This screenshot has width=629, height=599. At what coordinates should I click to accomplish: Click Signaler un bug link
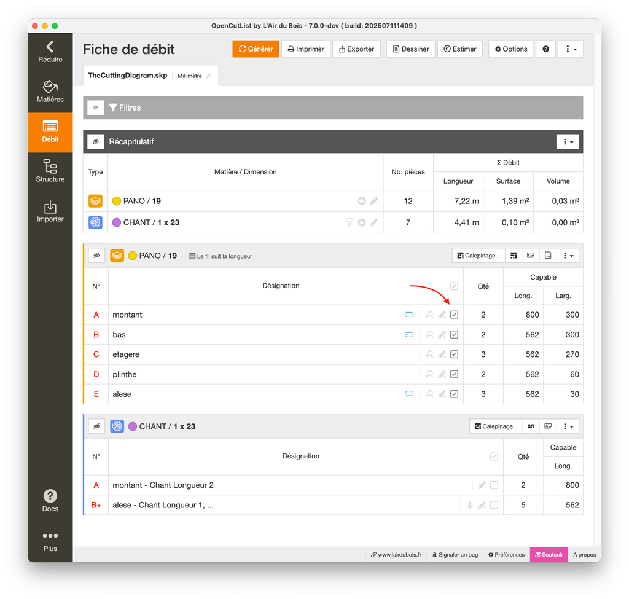455,555
